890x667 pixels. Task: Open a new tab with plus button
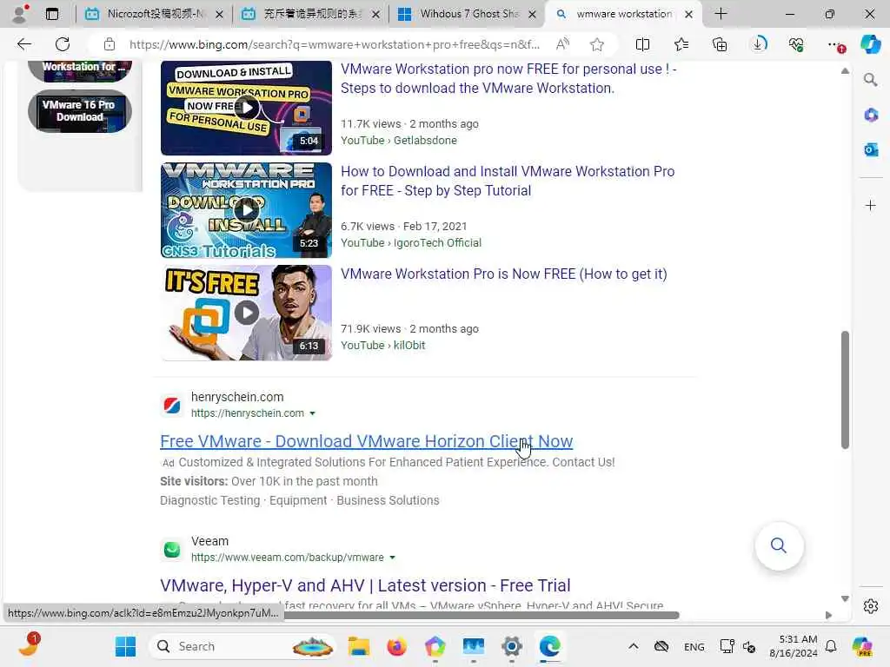721,14
